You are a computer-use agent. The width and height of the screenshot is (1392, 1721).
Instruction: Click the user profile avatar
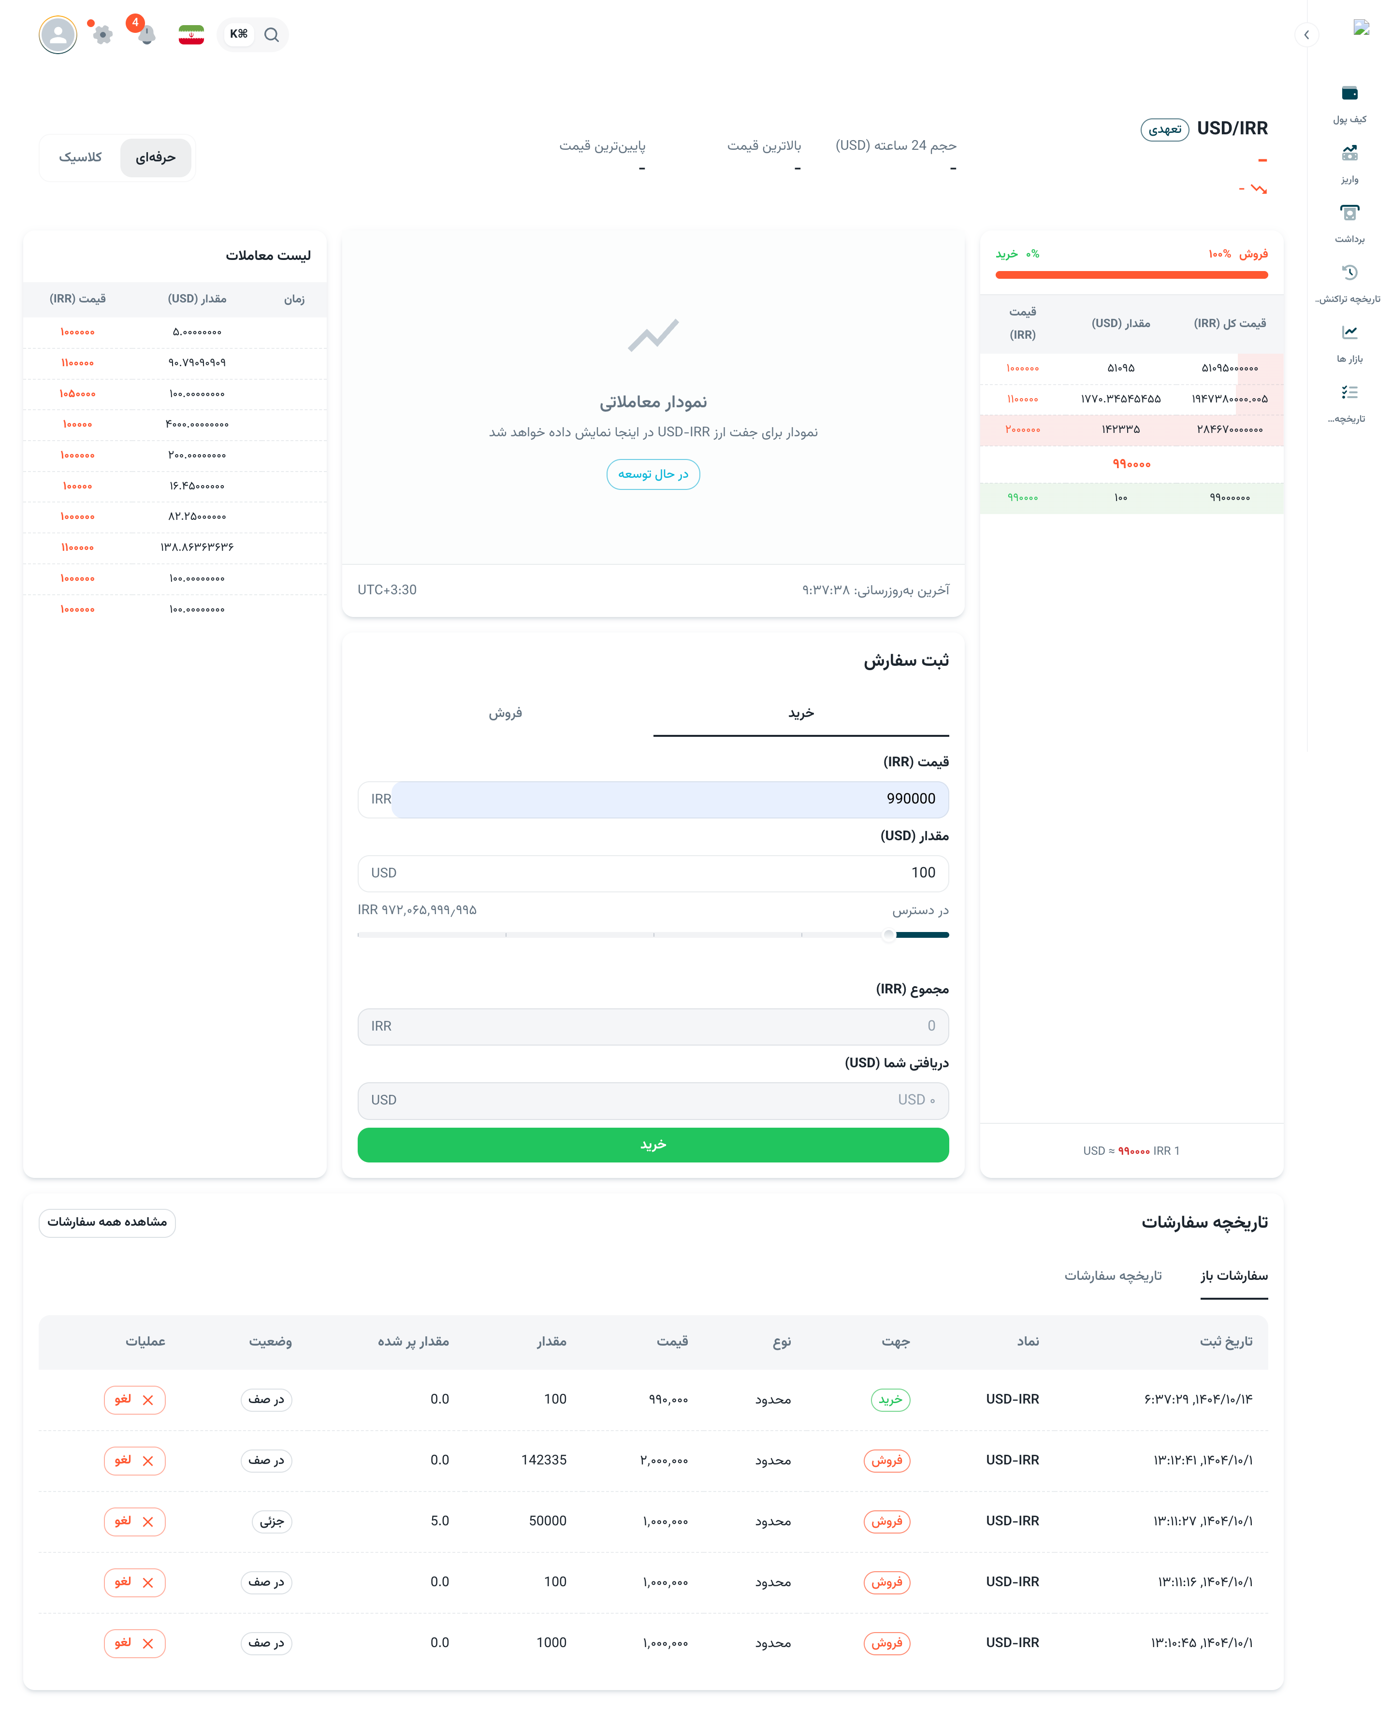pos(58,34)
